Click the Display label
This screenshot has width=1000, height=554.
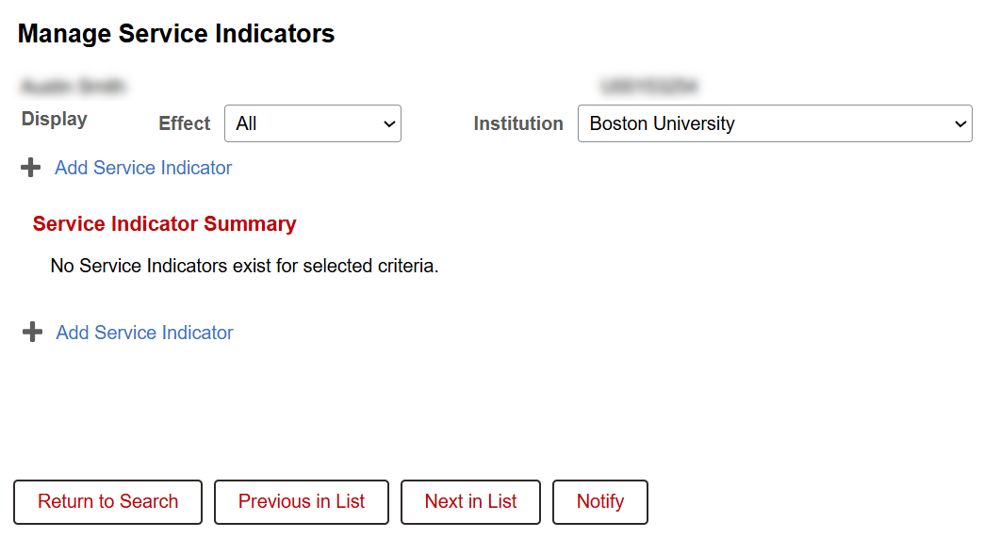tap(55, 120)
